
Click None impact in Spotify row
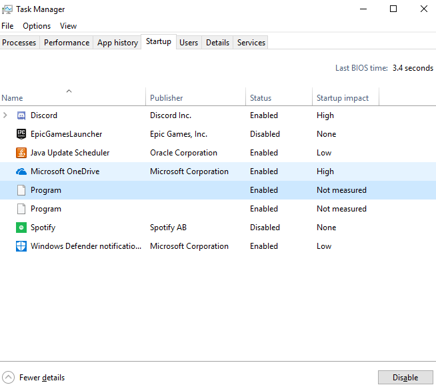(327, 228)
